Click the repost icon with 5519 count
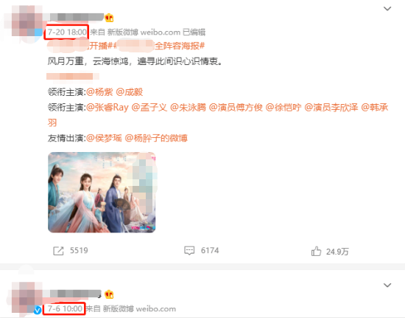Screen dimensions: 405x318 [58, 251]
